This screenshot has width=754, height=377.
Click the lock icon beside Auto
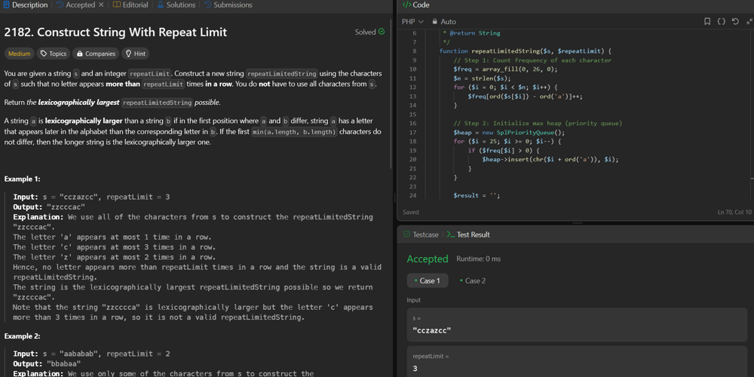[x=435, y=22]
